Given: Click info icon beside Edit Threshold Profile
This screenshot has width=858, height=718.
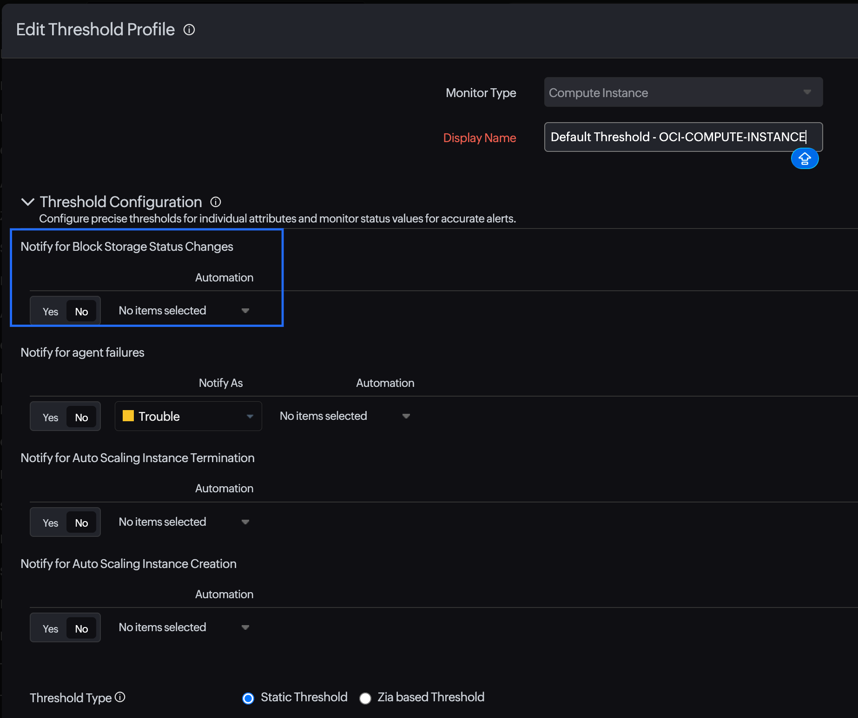Looking at the screenshot, I should [x=189, y=30].
